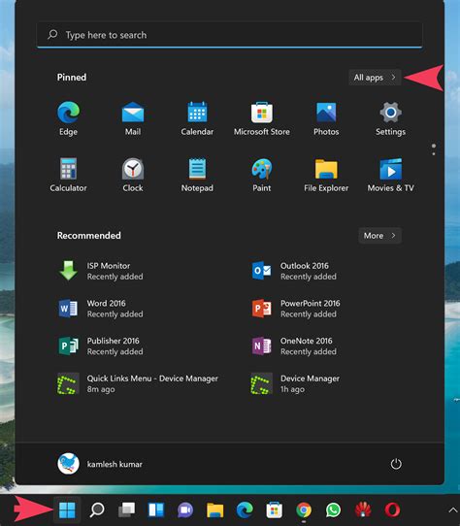Open Settings gear app
The image size is (460, 526).
pyautogui.click(x=390, y=118)
